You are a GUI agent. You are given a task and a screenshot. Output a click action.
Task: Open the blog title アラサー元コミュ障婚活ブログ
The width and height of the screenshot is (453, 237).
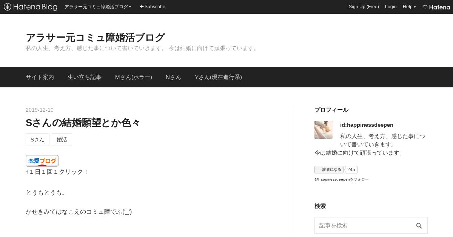(x=95, y=38)
